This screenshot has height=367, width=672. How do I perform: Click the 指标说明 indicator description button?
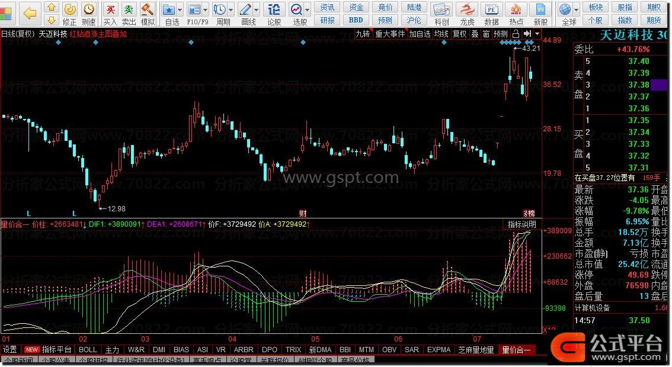click(521, 224)
